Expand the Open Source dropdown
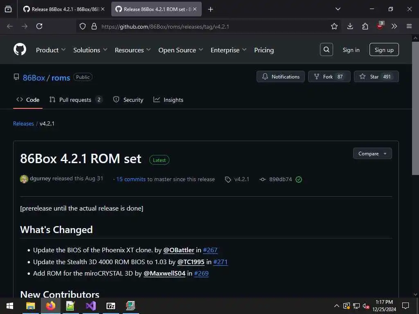The width and height of the screenshot is (419, 314). click(180, 50)
